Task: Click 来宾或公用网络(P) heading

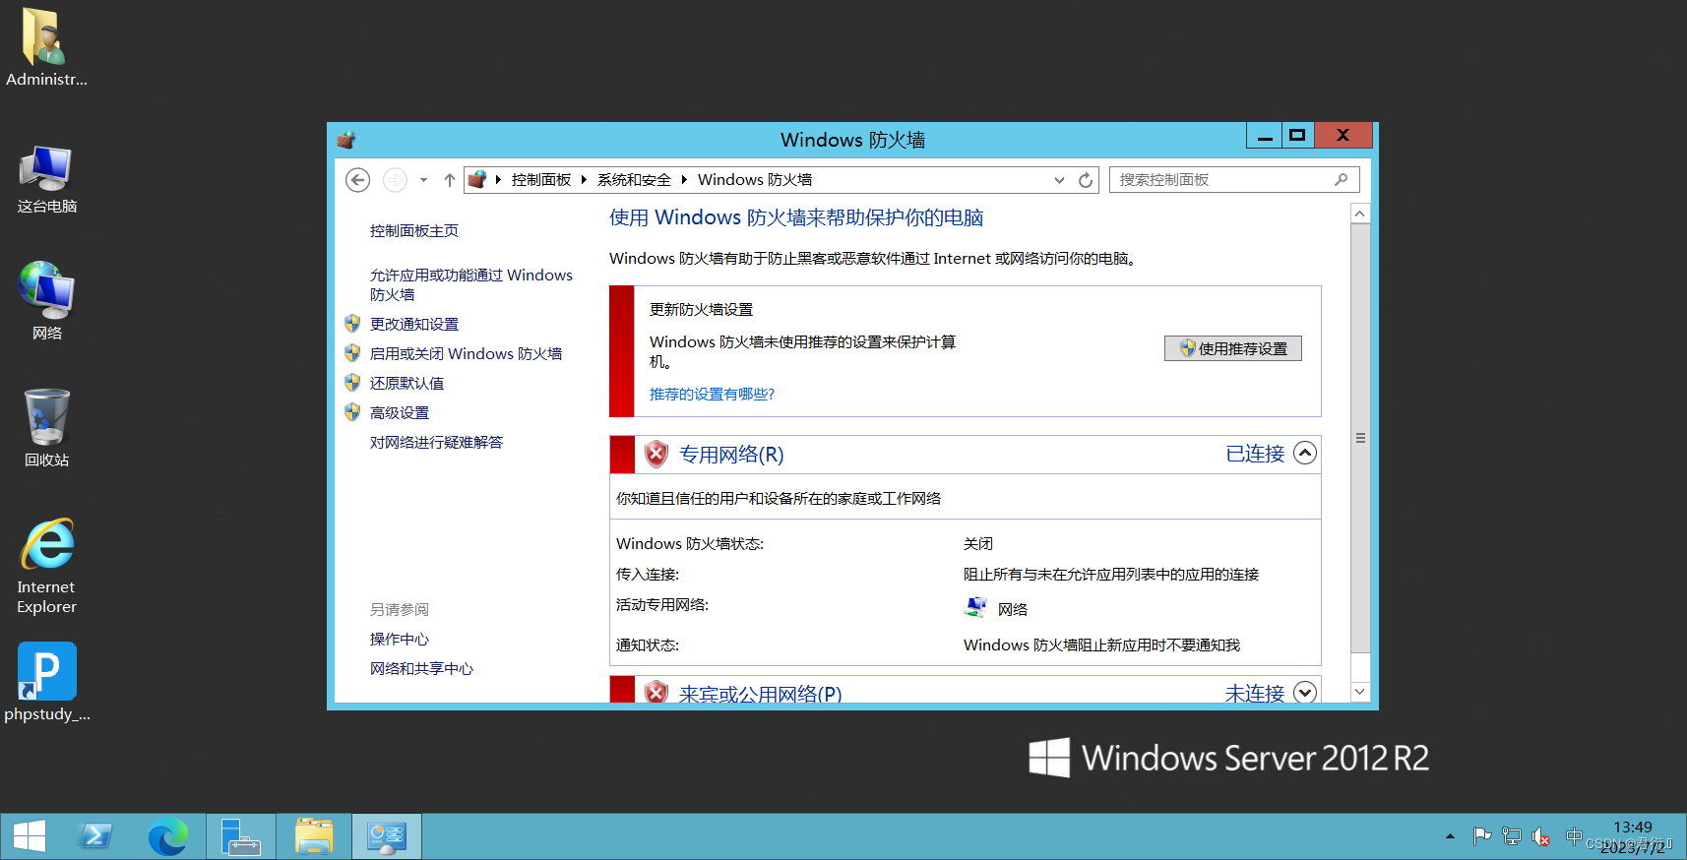Action: click(760, 693)
